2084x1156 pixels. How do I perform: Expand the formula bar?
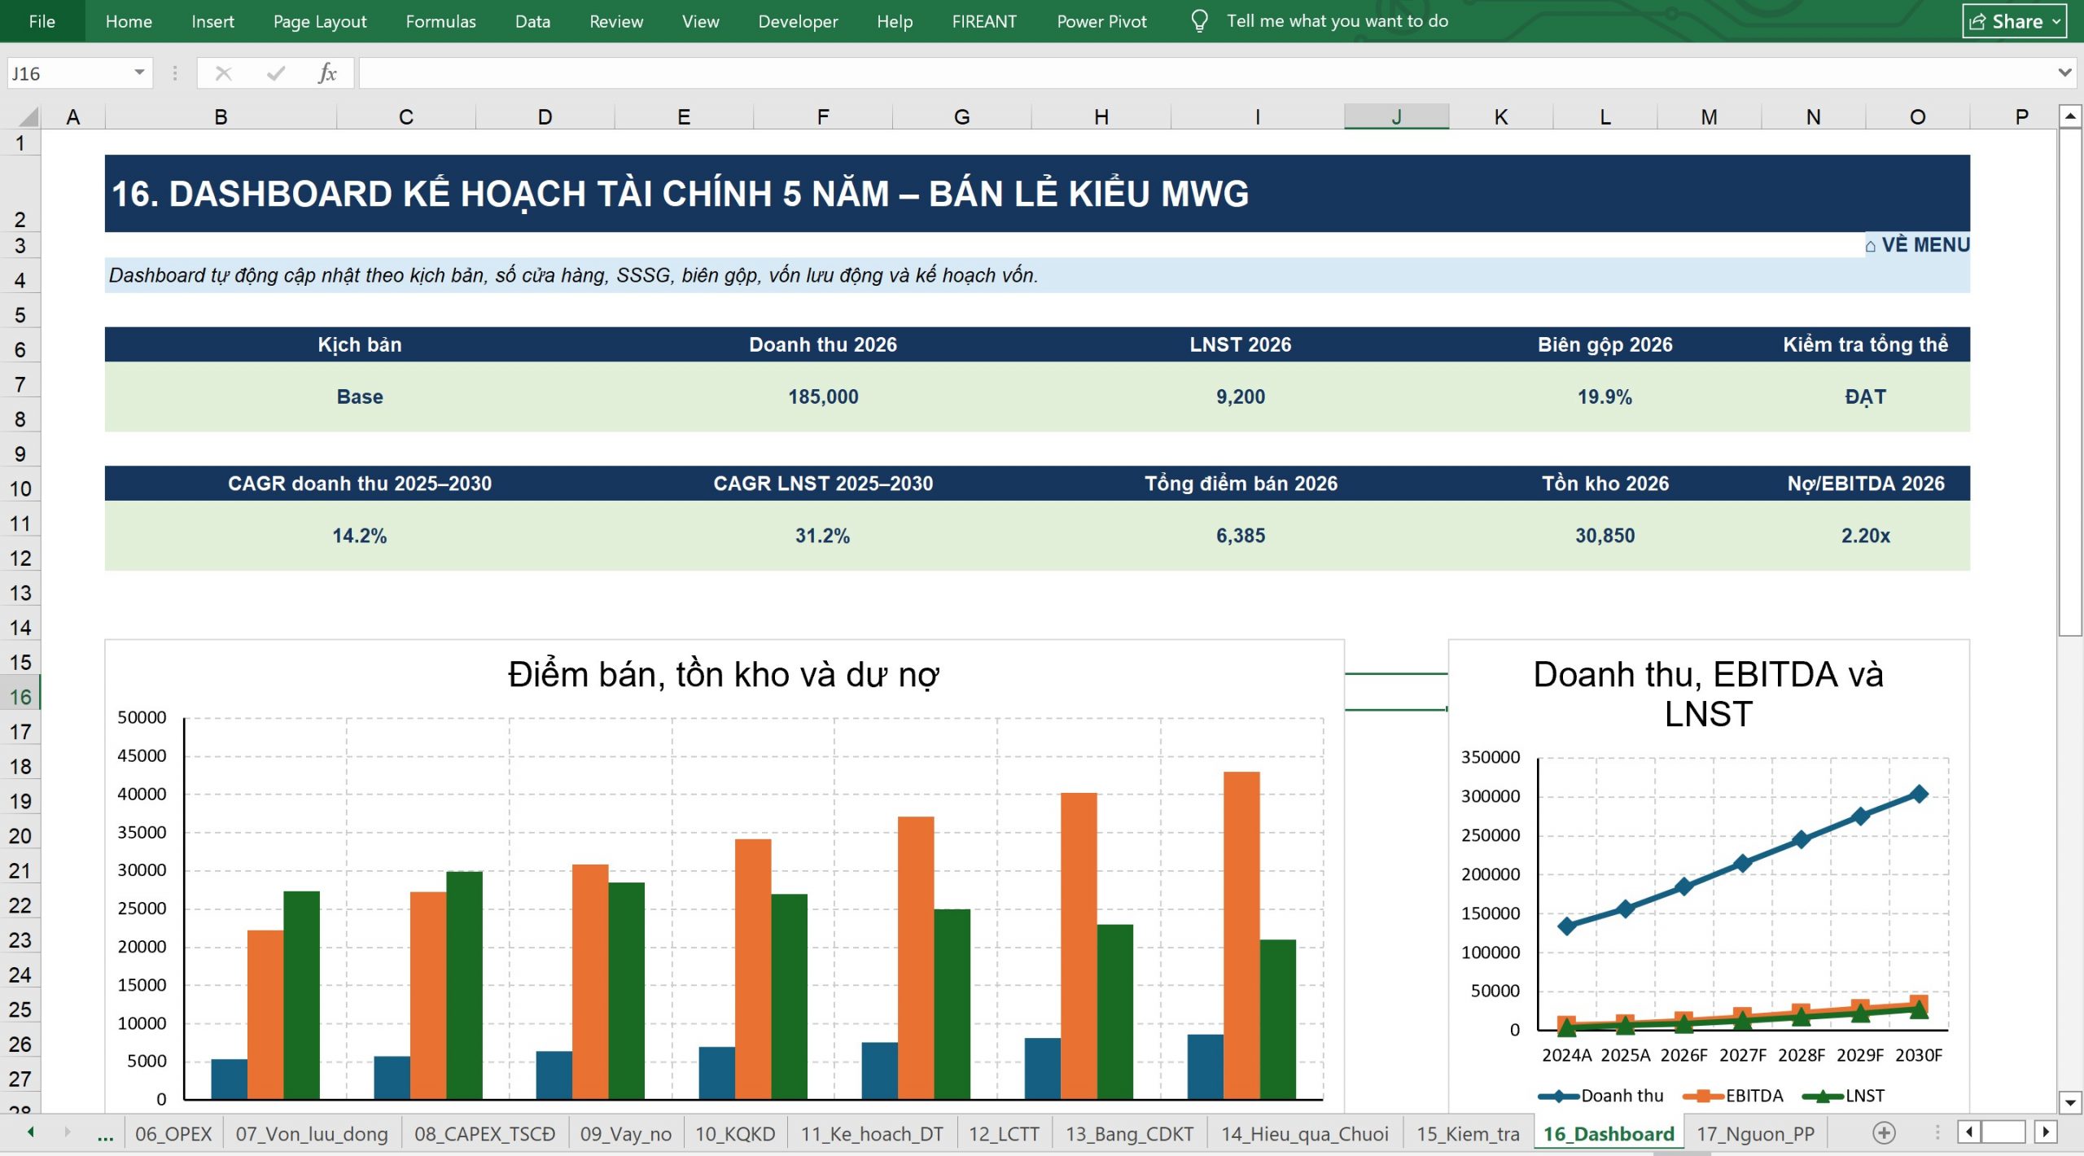(x=2064, y=73)
